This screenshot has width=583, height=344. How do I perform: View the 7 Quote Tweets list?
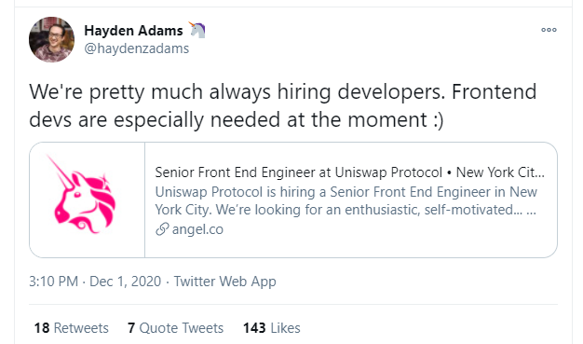pos(175,328)
